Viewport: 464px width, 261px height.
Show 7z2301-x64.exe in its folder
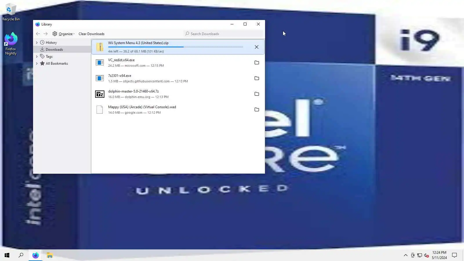[257, 78]
